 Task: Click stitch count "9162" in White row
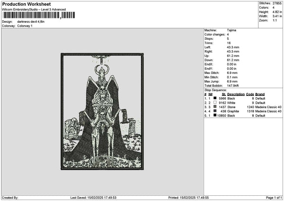tap(222, 103)
